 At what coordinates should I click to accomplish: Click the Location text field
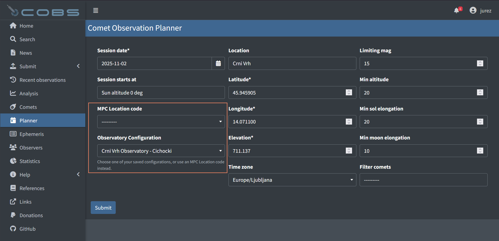pyautogui.click(x=292, y=63)
